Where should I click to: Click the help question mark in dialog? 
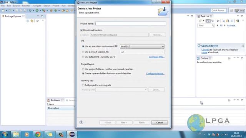click(81, 122)
